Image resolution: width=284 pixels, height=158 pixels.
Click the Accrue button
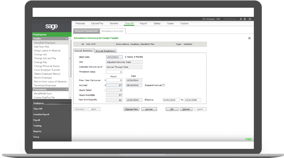(x=149, y=109)
